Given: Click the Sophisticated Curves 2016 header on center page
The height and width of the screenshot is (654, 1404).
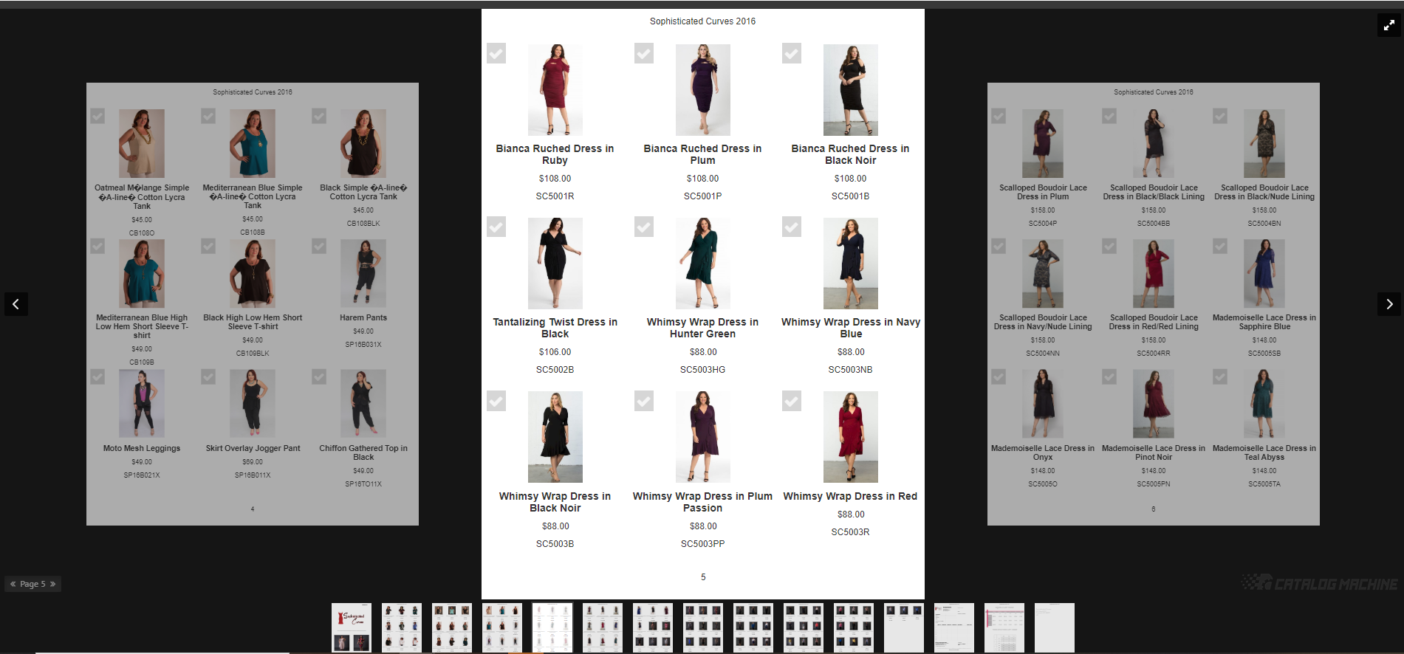Looking at the screenshot, I should tap(703, 21).
